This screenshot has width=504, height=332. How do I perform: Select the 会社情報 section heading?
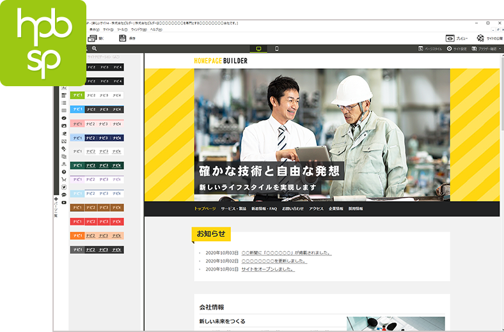click(x=212, y=307)
